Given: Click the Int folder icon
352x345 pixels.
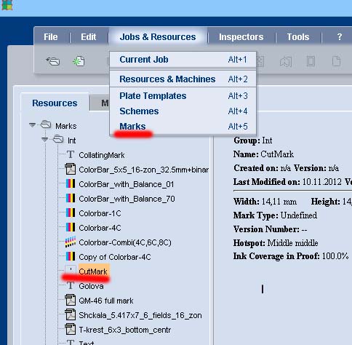Looking at the screenshot, I should pyautogui.click(x=58, y=139).
